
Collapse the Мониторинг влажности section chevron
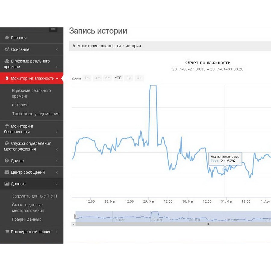pyautogui.click(x=57, y=79)
